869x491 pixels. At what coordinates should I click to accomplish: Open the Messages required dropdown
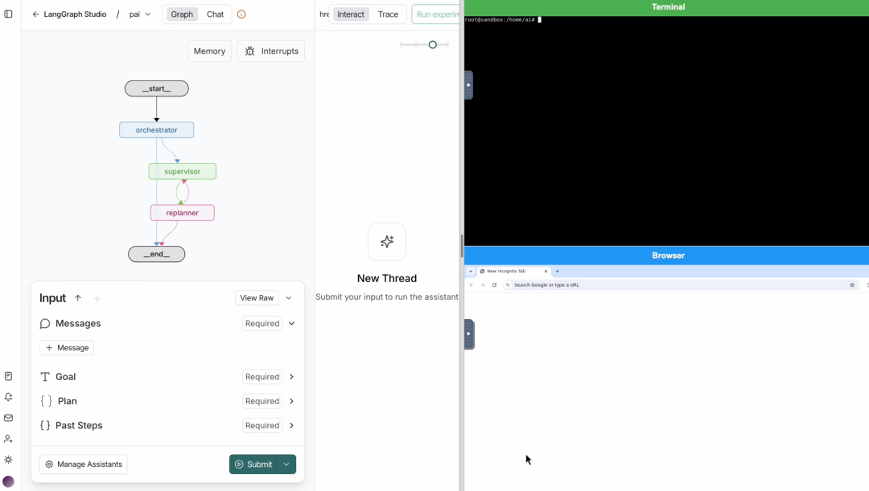[291, 323]
